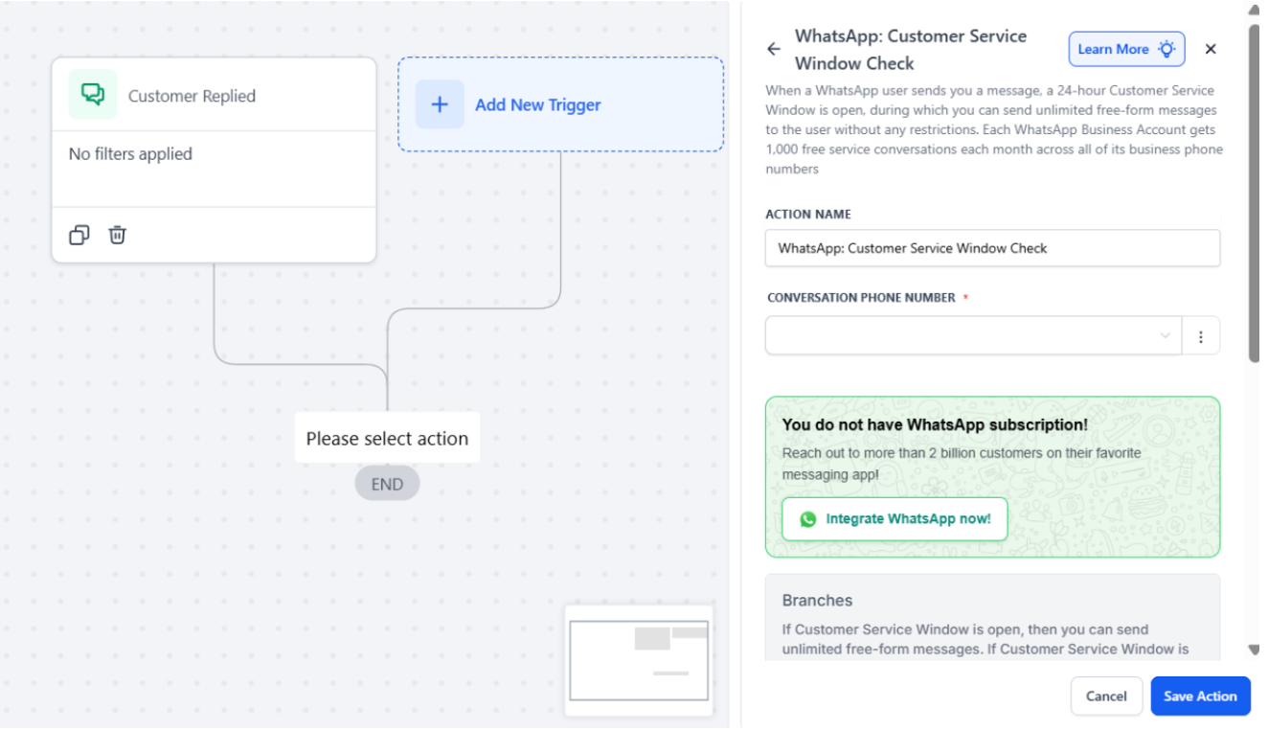Cancel the action changes
Viewport: 1268px width, 731px height.
[1106, 697]
